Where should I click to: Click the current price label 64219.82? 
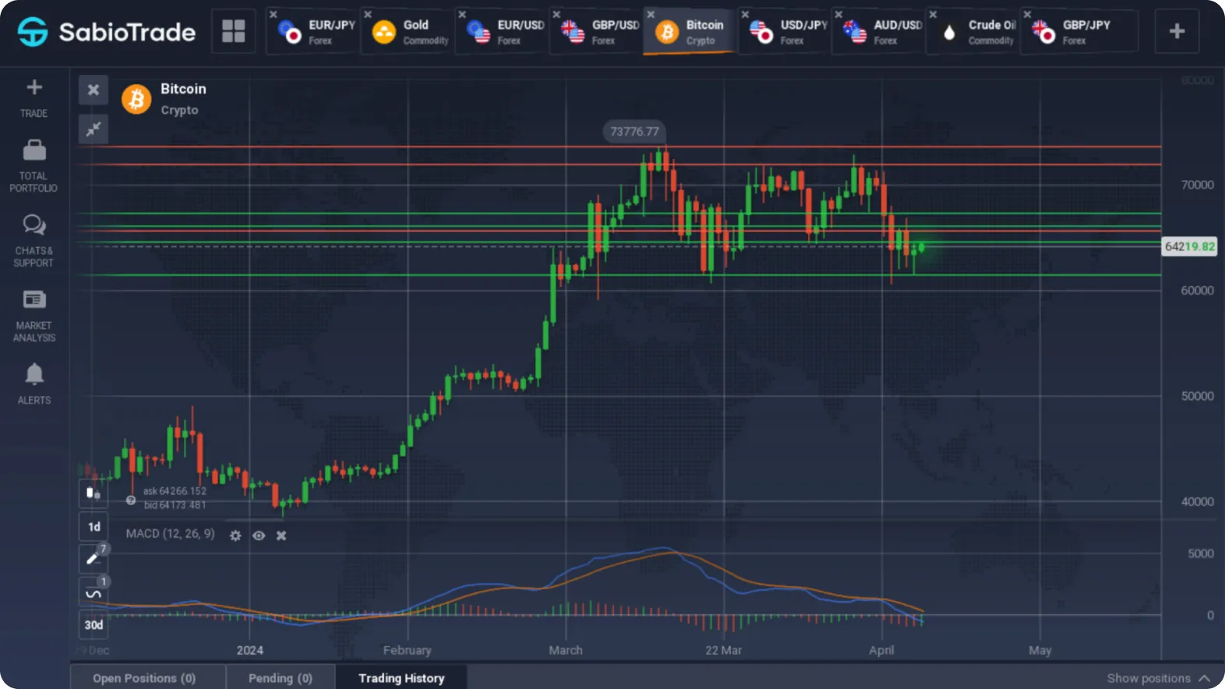coord(1189,246)
